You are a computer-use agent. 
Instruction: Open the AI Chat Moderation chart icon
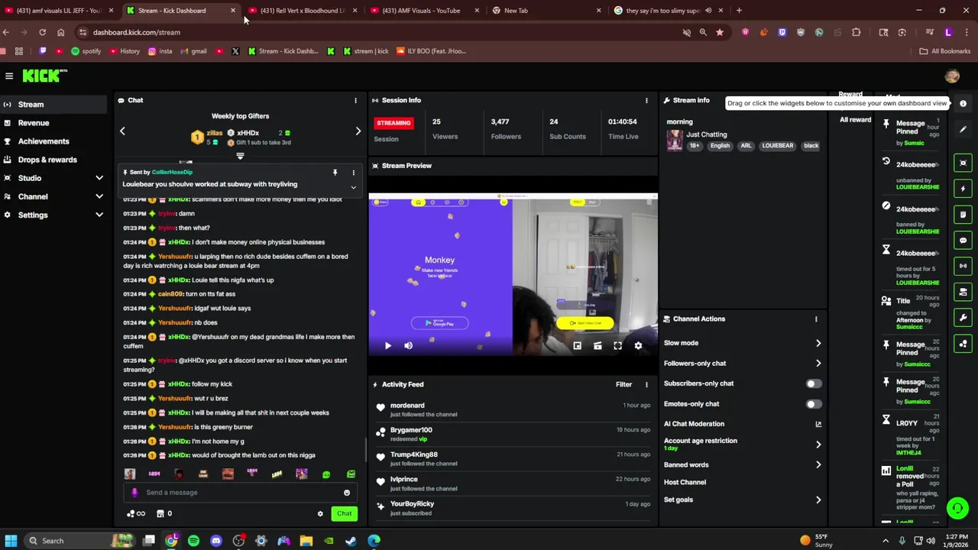click(x=818, y=424)
